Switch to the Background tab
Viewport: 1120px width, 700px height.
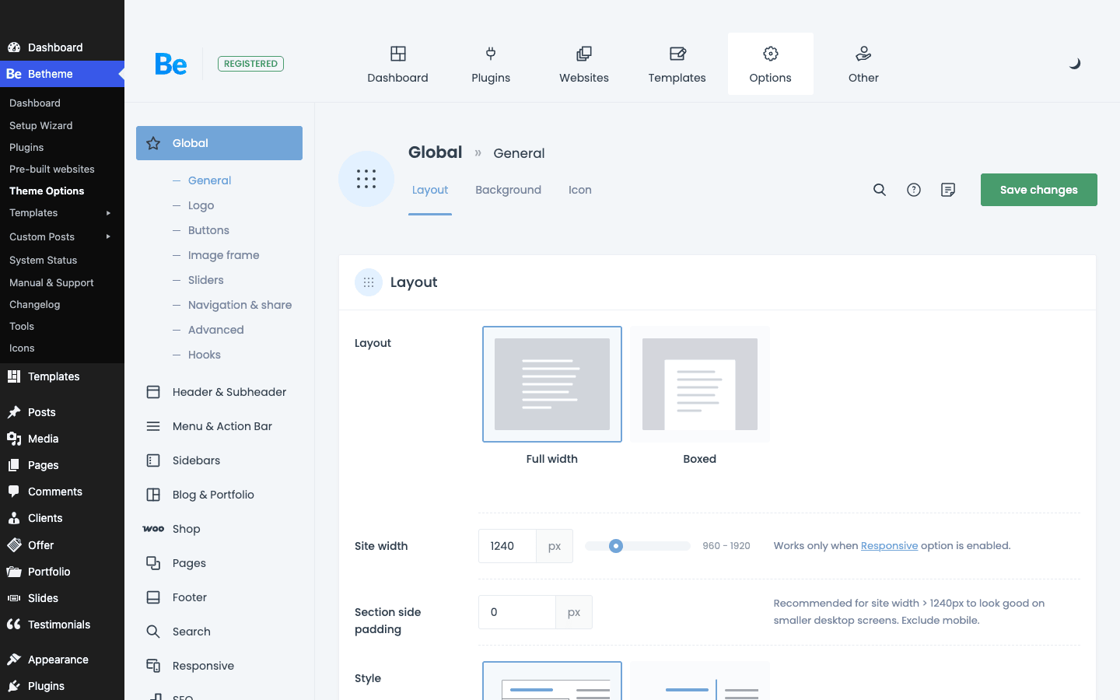pyautogui.click(x=508, y=190)
